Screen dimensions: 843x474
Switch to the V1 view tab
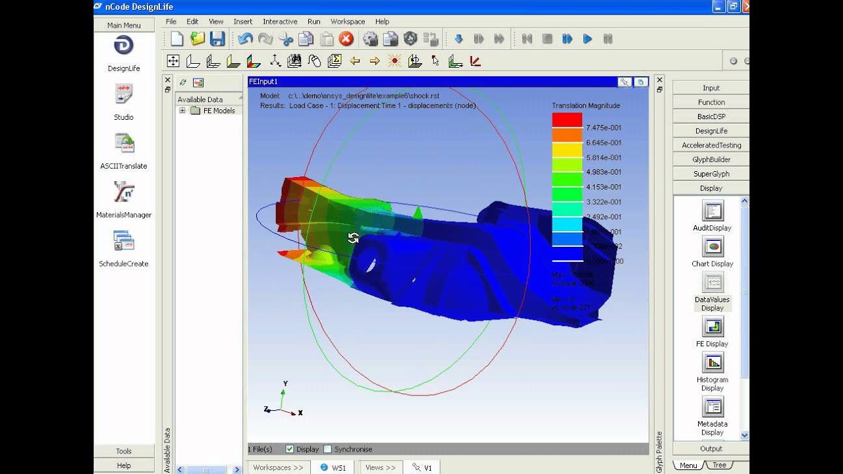coord(421,467)
